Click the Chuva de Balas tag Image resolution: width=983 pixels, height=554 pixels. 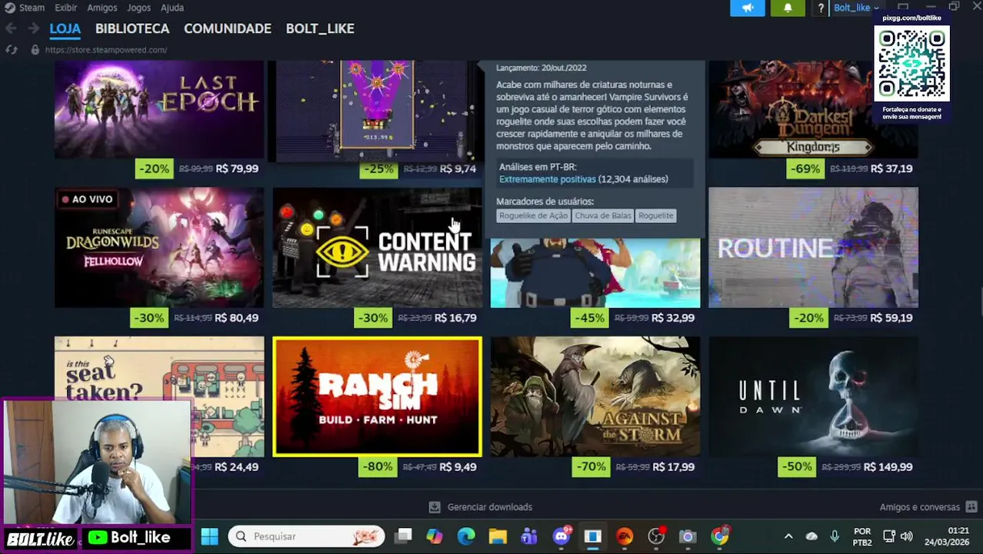click(603, 215)
